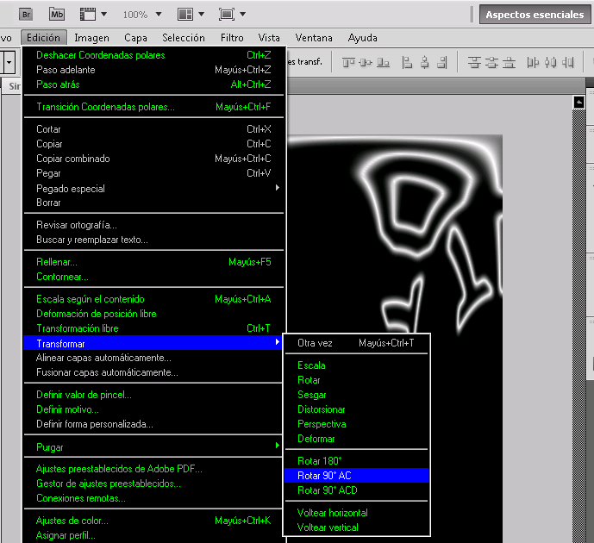Screen dimensions: 594x543
Task: Click the distribute top edges icon
Action: click(474, 62)
